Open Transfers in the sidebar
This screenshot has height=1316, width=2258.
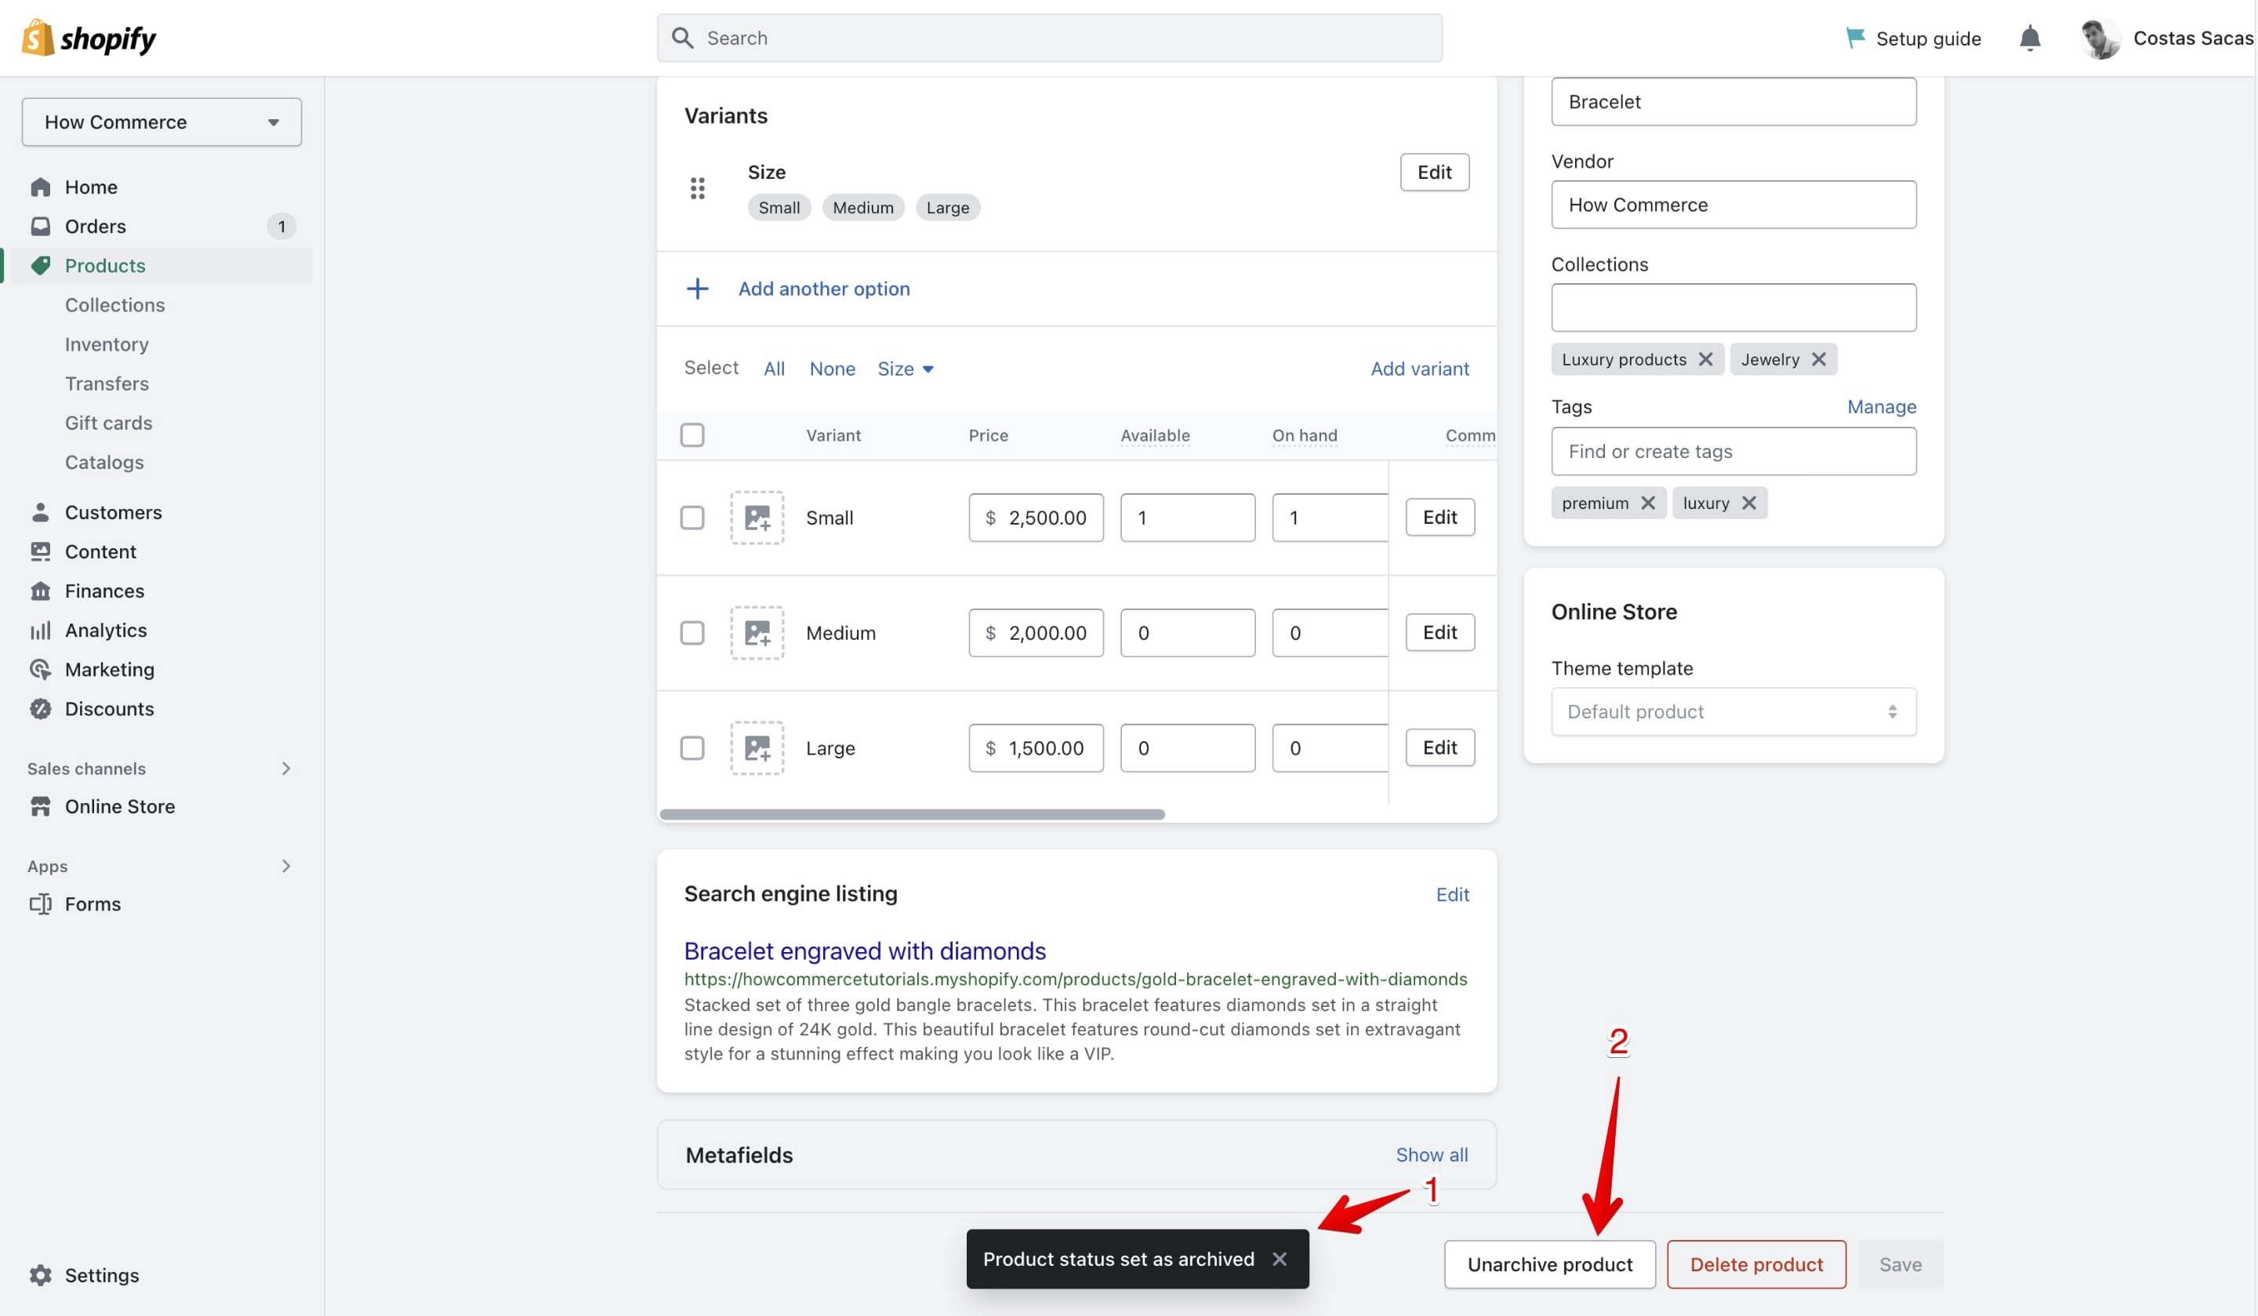point(107,384)
